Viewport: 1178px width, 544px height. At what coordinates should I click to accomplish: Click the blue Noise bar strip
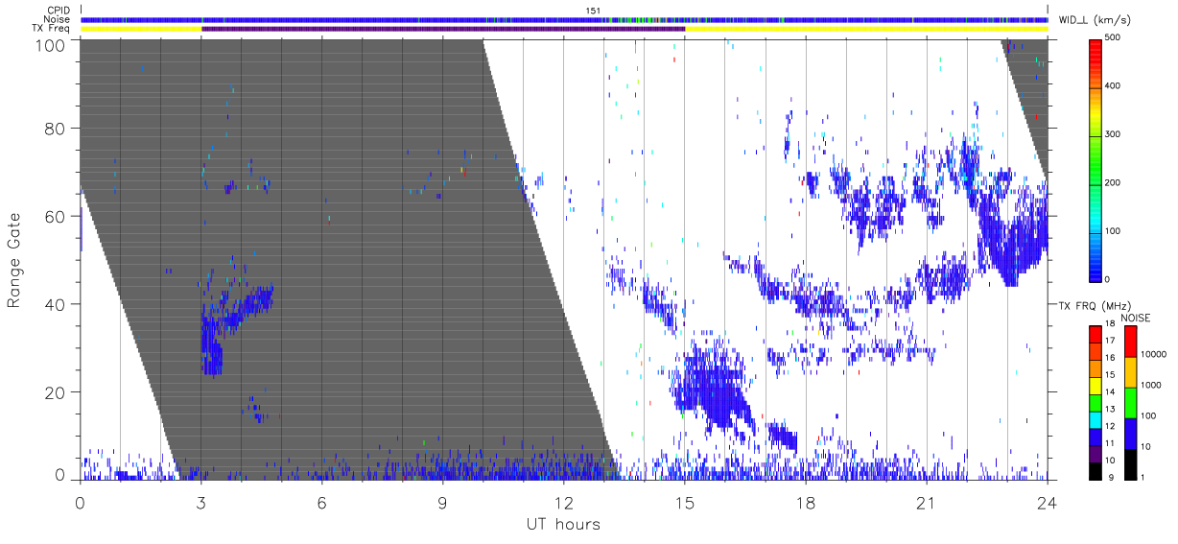564,19
